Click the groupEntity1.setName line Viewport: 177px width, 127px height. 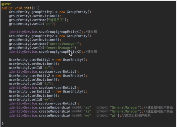[39, 20]
